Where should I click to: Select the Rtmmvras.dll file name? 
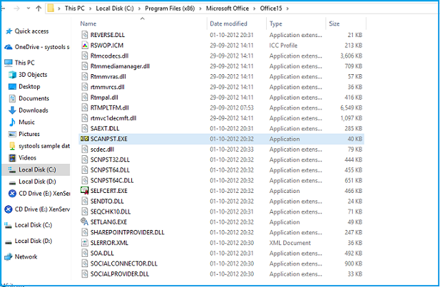click(108, 76)
